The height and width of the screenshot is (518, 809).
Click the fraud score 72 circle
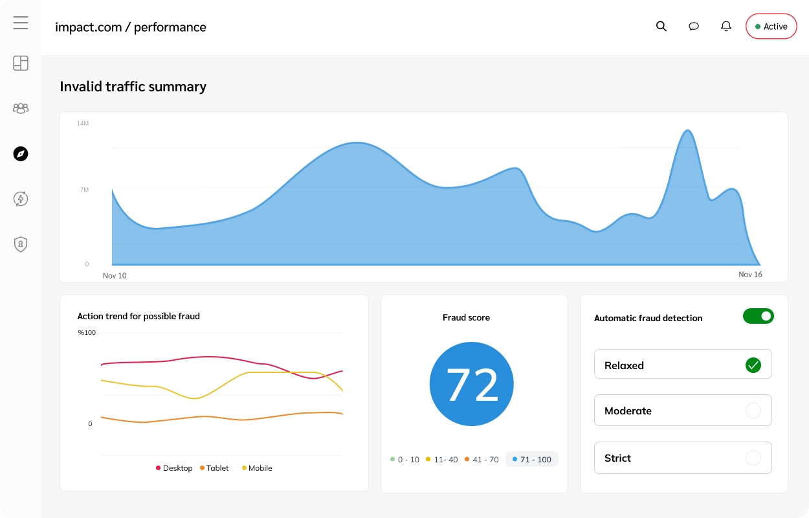(x=471, y=384)
